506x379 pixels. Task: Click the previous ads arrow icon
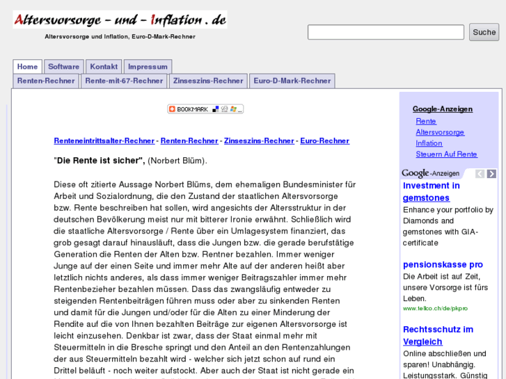pos(480,174)
